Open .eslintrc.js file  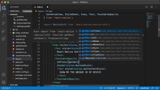pyautogui.click(x=20, y=39)
